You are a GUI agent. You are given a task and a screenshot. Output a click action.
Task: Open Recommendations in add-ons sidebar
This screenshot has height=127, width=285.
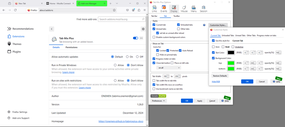coord(21,29)
